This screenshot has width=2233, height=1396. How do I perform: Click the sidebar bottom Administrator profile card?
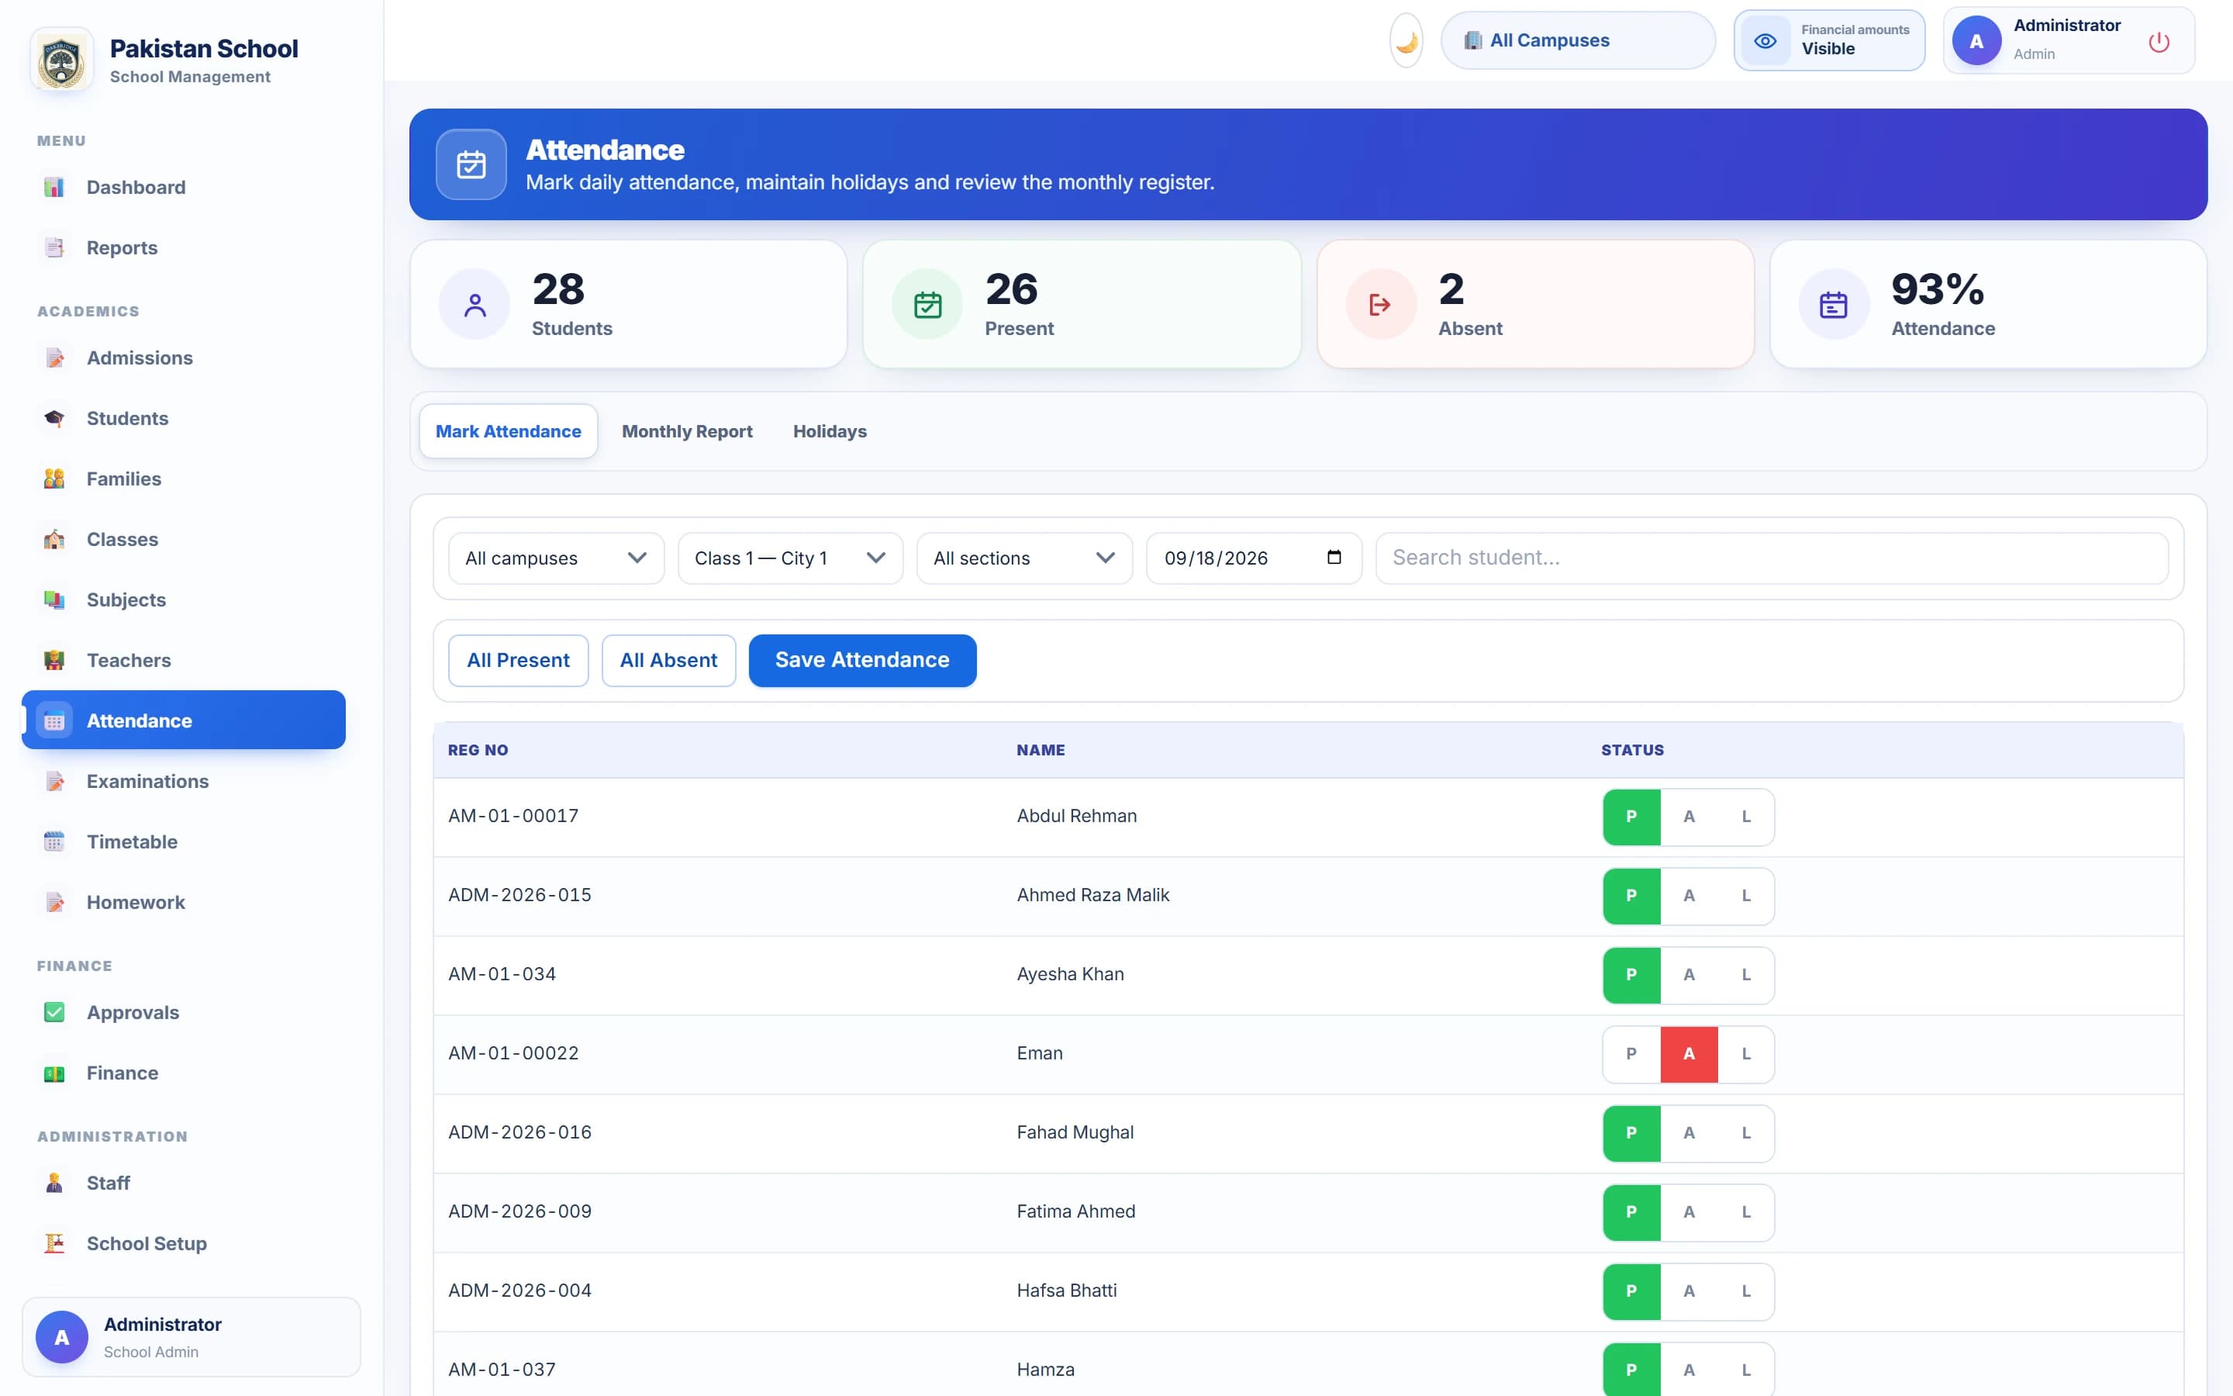click(191, 1337)
